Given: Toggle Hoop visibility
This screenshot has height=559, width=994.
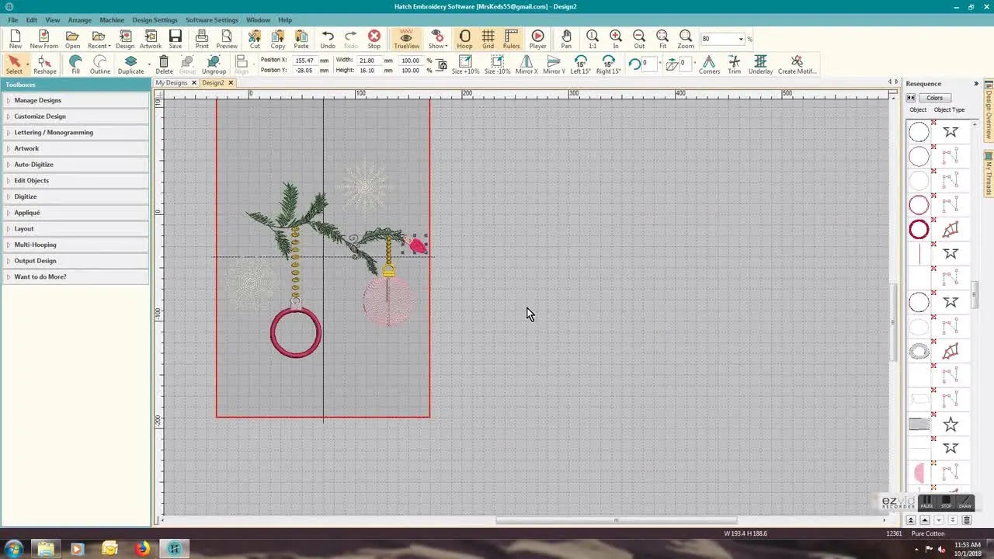Looking at the screenshot, I should click(464, 40).
